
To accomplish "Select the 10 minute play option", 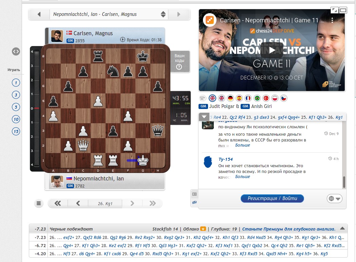I will tap(16, 119).
